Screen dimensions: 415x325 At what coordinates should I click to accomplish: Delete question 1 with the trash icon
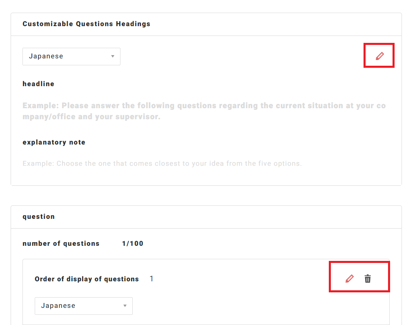[368, 279]
